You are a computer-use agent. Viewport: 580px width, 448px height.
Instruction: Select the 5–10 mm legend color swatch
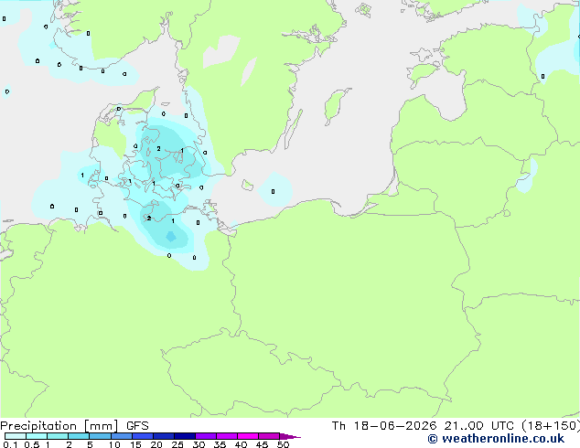pos(100,436)
